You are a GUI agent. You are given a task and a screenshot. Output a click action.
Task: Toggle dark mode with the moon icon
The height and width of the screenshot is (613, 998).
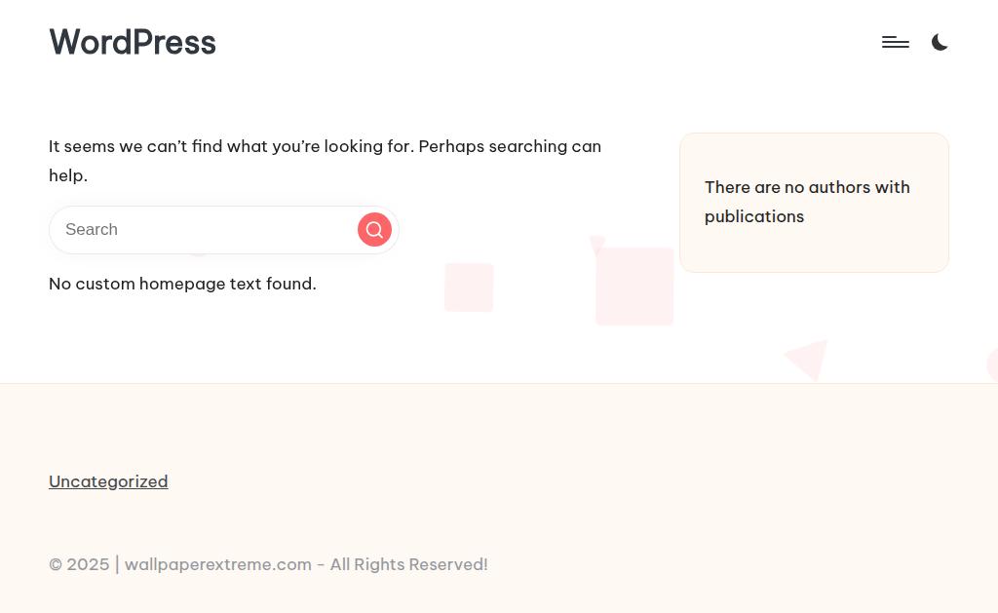(940, 42)
